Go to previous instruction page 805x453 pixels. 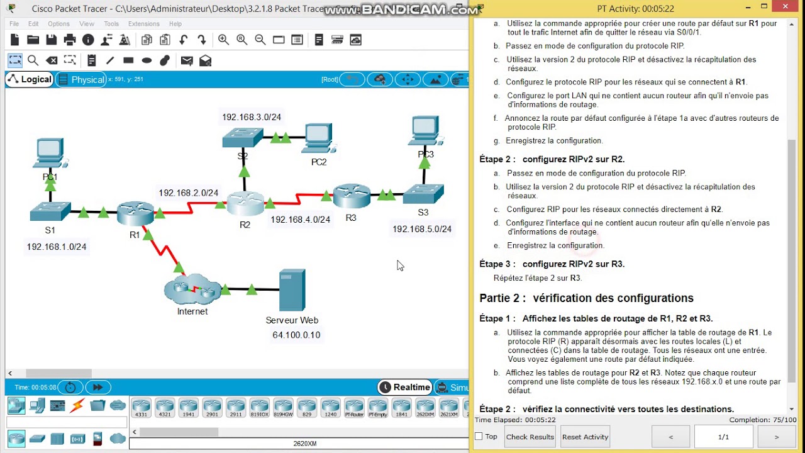(x=670, y=437)
